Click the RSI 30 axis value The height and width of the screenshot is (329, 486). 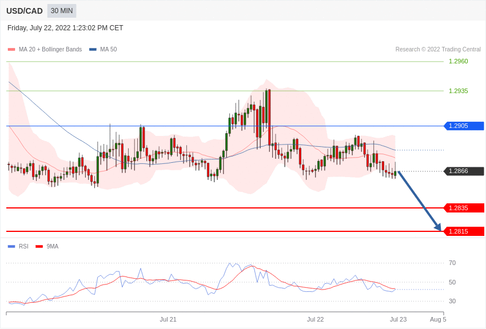(x=452, y=301)
